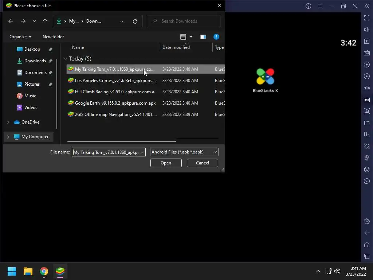373x280 pixels.
Task: Click the My... breadcrumb in address bar
Action: point(74,21)
